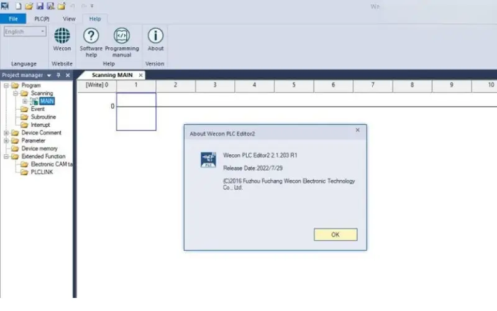Image resolution: width=497 pixels, height=311 pixels.
Task: Select MAIN program in tree
Action: click(x=47, y=101)
